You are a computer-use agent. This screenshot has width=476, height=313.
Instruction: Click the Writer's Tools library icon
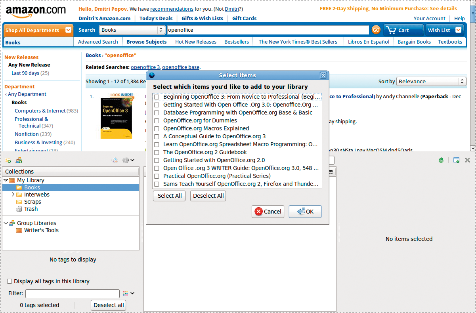(19, 230)
